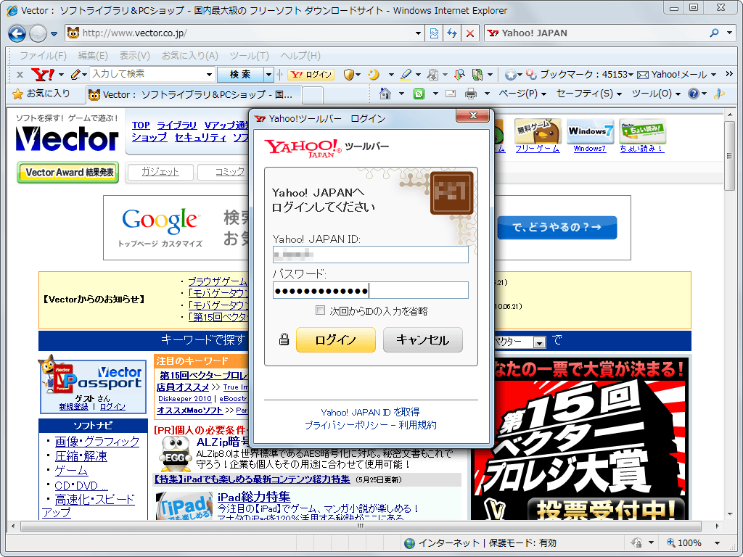Click the moon icon on Yahoo toolbar
Screen dimensions: 743x557
point(374,75)
